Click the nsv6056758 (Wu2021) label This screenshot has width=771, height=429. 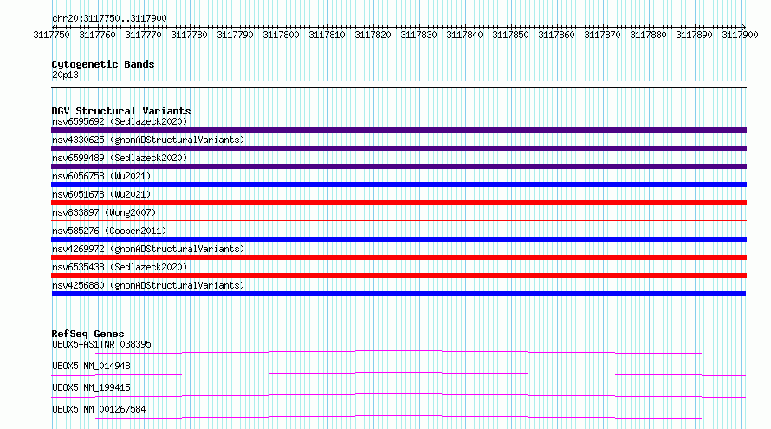pyautogui.click(x=101, y=176)
